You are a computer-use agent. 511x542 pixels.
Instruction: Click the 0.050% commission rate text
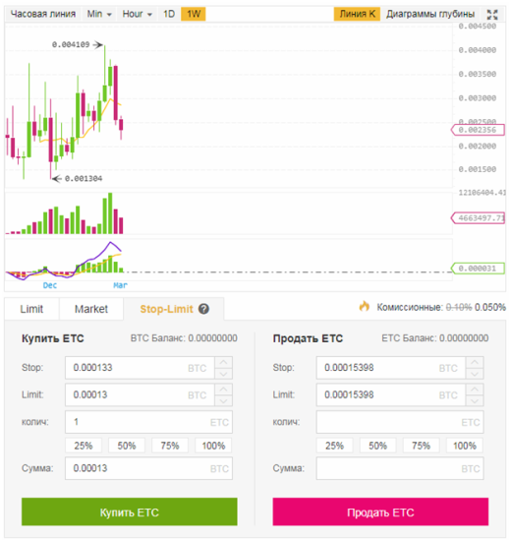click(490, 307)
